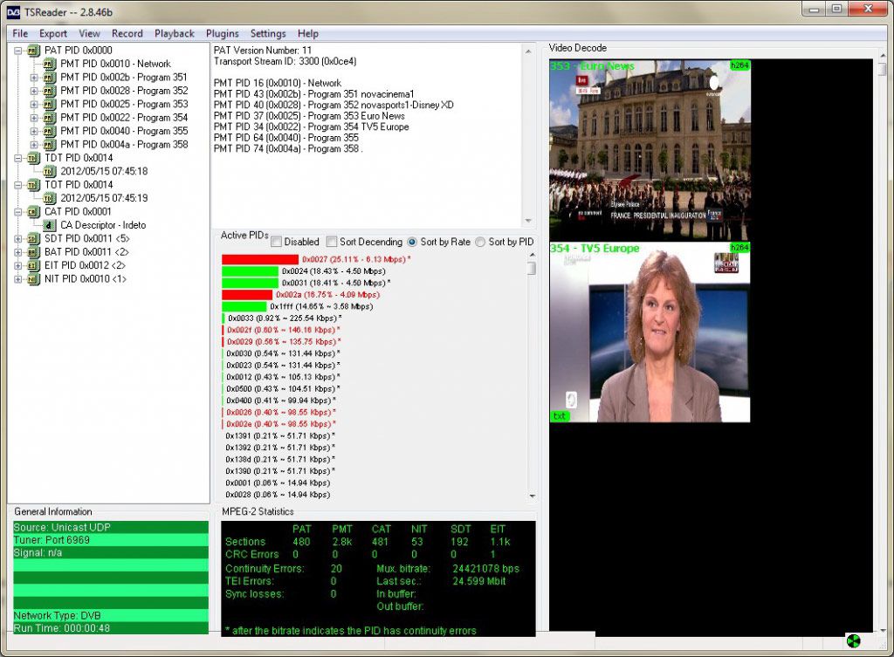The image size is (894, 657).
Task: Open the Playback menu
Action: coord(175,34)
